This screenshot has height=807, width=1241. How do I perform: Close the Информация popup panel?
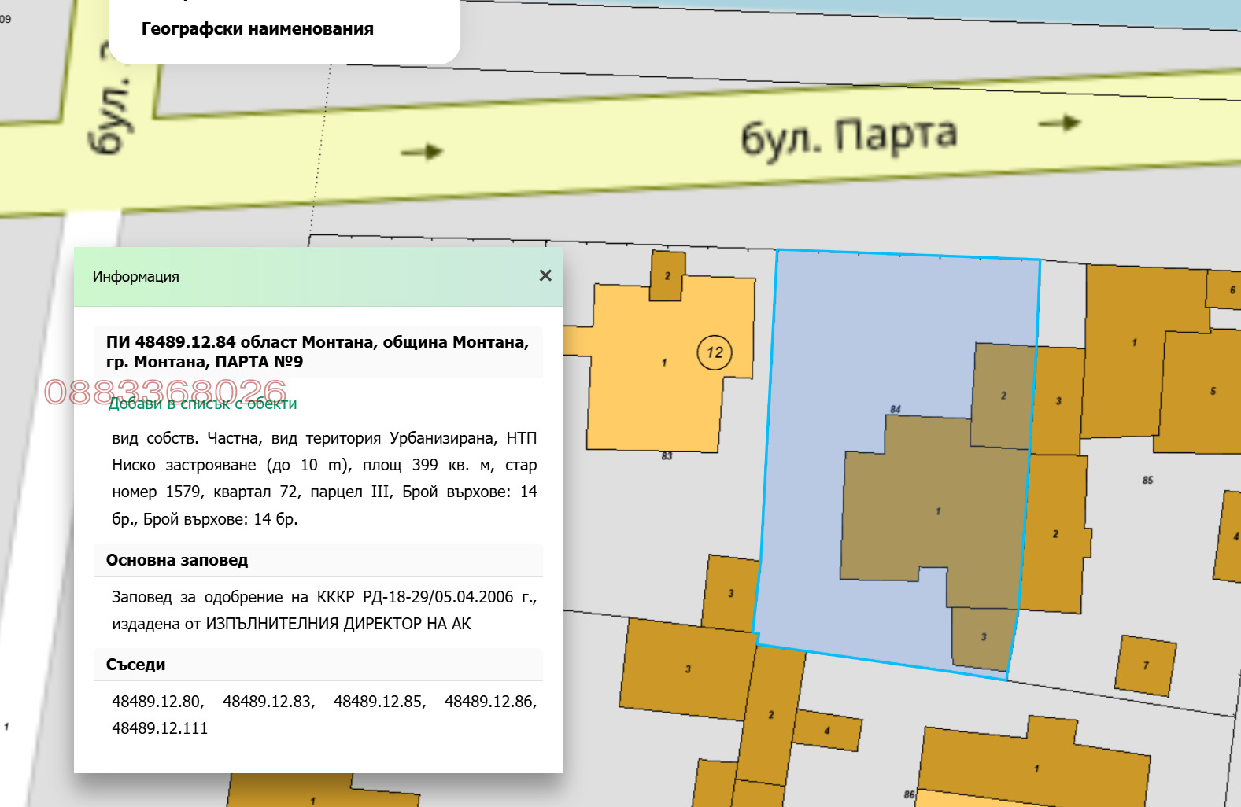click(x=545, y=276)
